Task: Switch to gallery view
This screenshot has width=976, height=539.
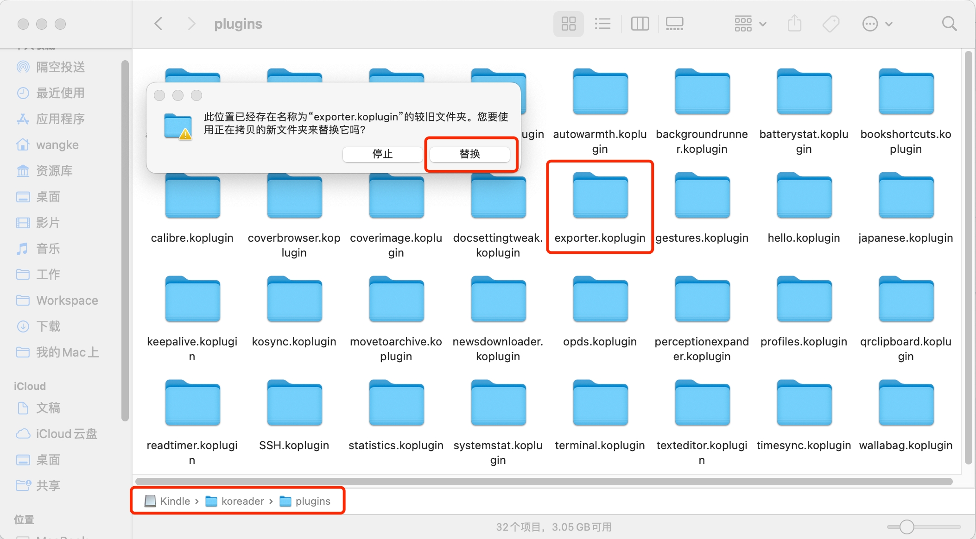Action: click(x=674, y=24)
